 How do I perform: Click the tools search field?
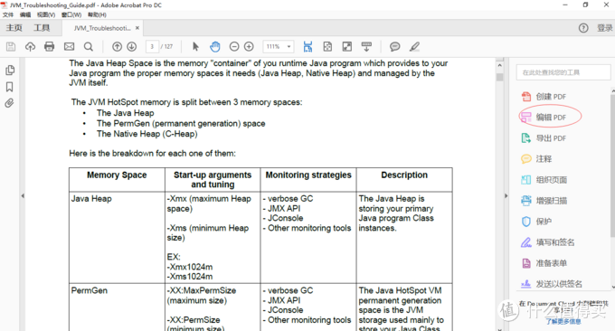(563, 72)
